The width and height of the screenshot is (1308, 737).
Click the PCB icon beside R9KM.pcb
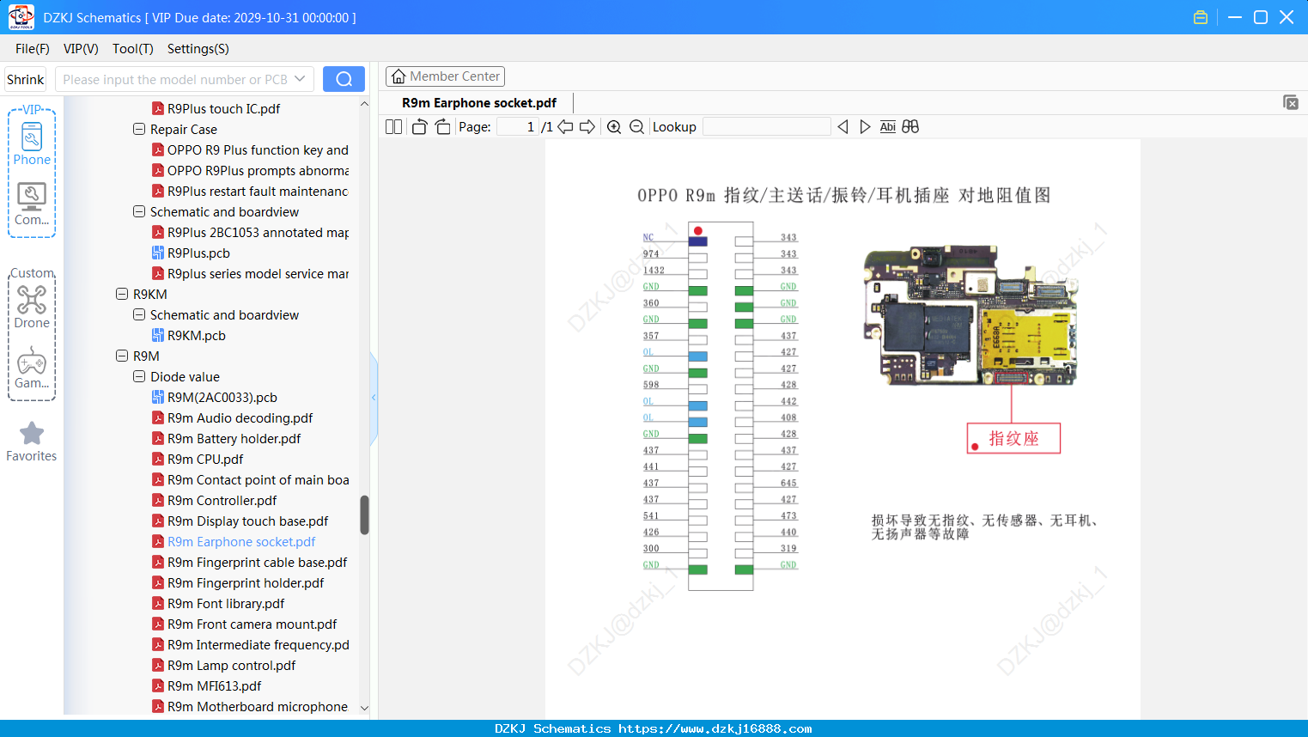158,336
